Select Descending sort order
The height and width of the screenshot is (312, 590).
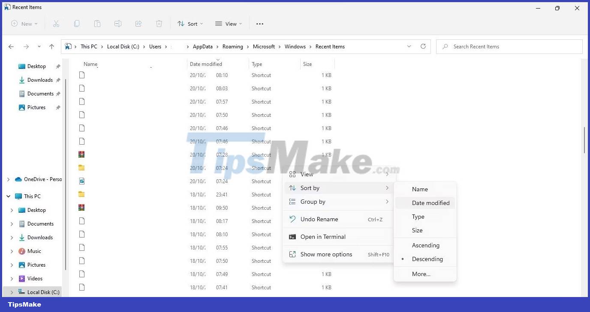click(427, 259)
